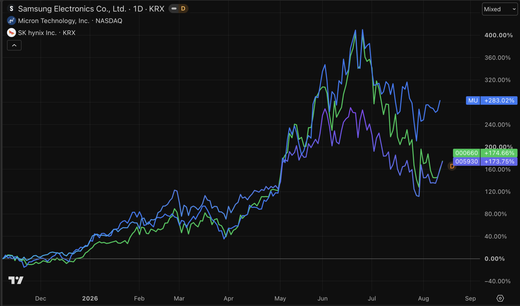Click the D badge beside KRX title

click(183, 9)
